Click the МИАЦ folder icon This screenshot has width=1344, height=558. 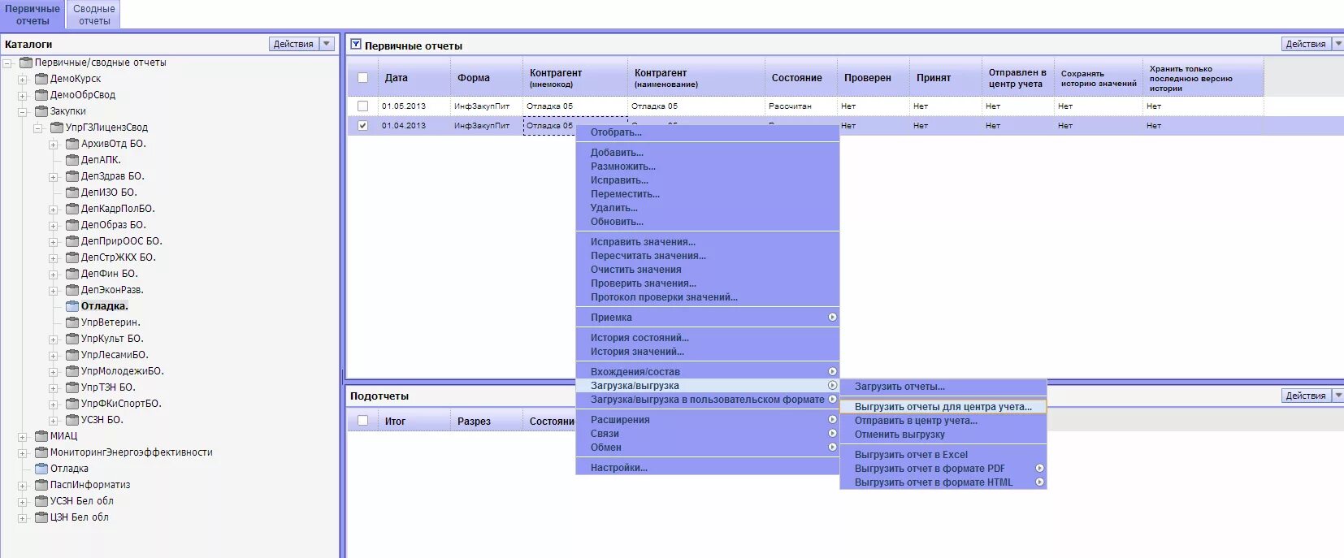pyautogui.click(x=41, y=436)
